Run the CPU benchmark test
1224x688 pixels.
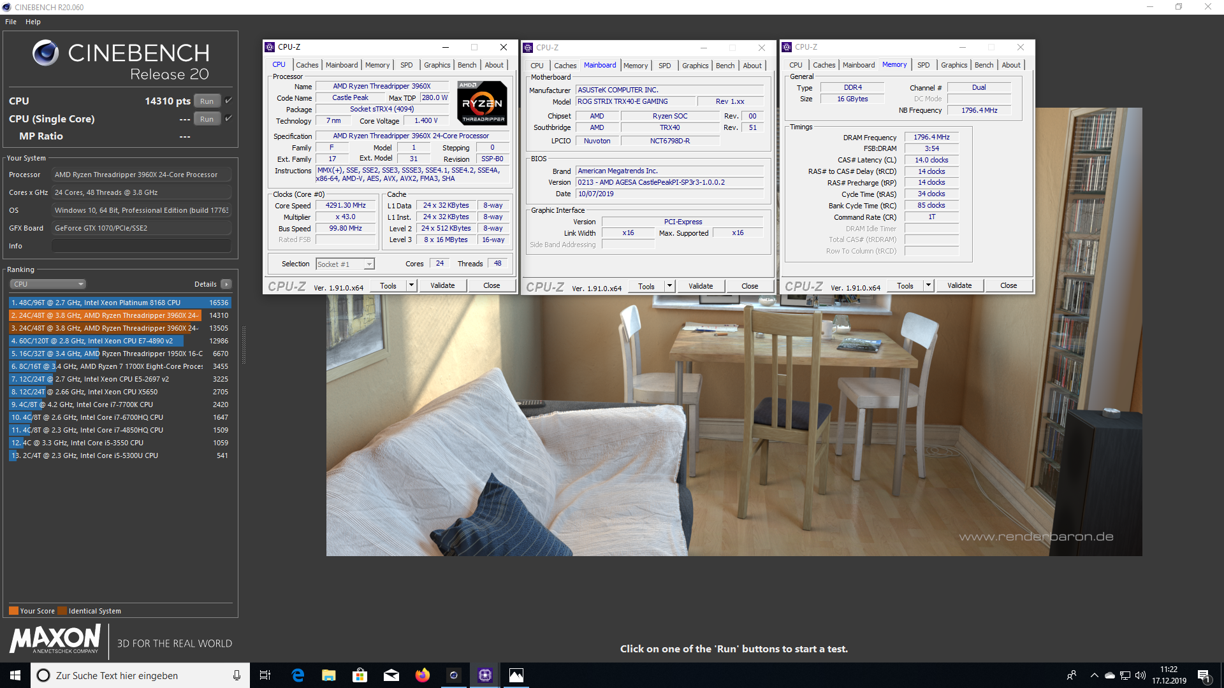pos(207,101)
